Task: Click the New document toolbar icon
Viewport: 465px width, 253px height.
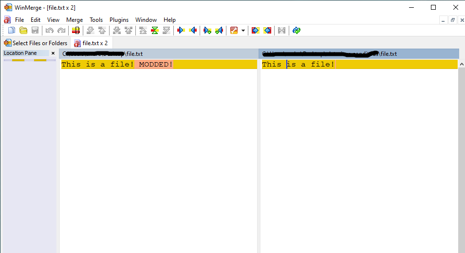Action: tap(11, 30)
